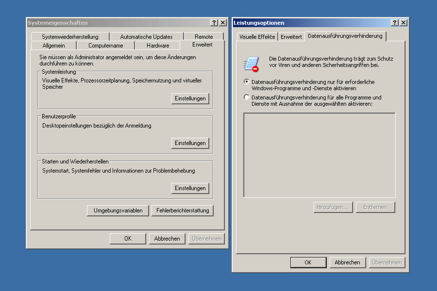
Task: Click help question mark in Systemeigenschaften title bar
Action: click(214, 23)
